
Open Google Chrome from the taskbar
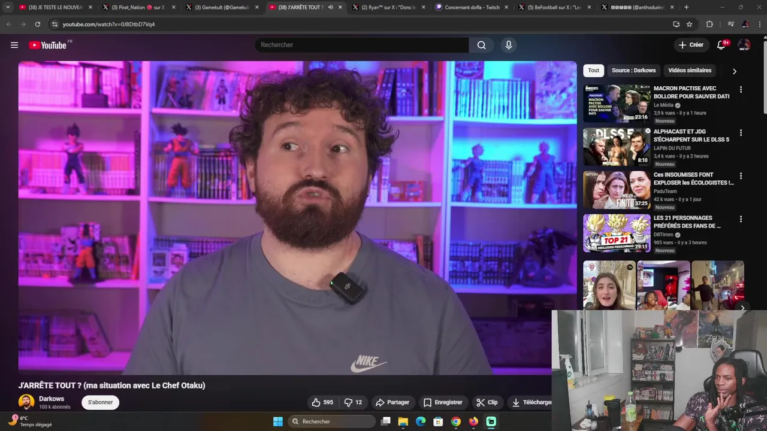(x=456, y=421)
